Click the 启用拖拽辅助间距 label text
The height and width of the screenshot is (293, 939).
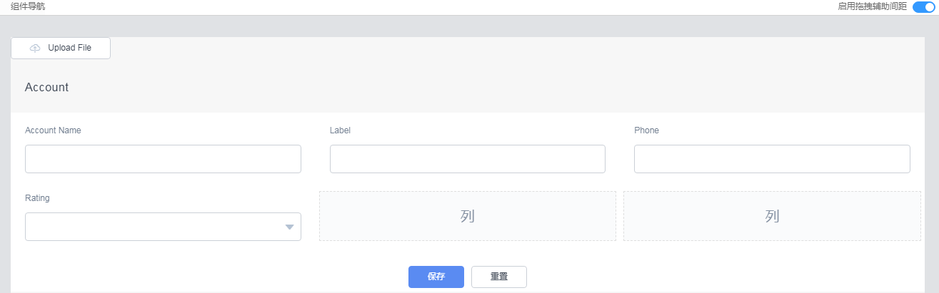click(873, 6)
